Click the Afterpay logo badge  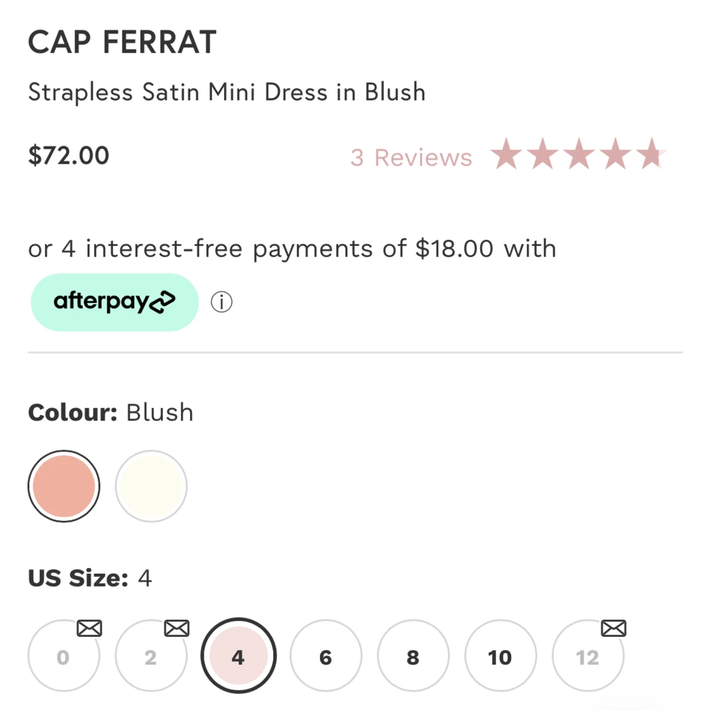[x=115, y=302]
